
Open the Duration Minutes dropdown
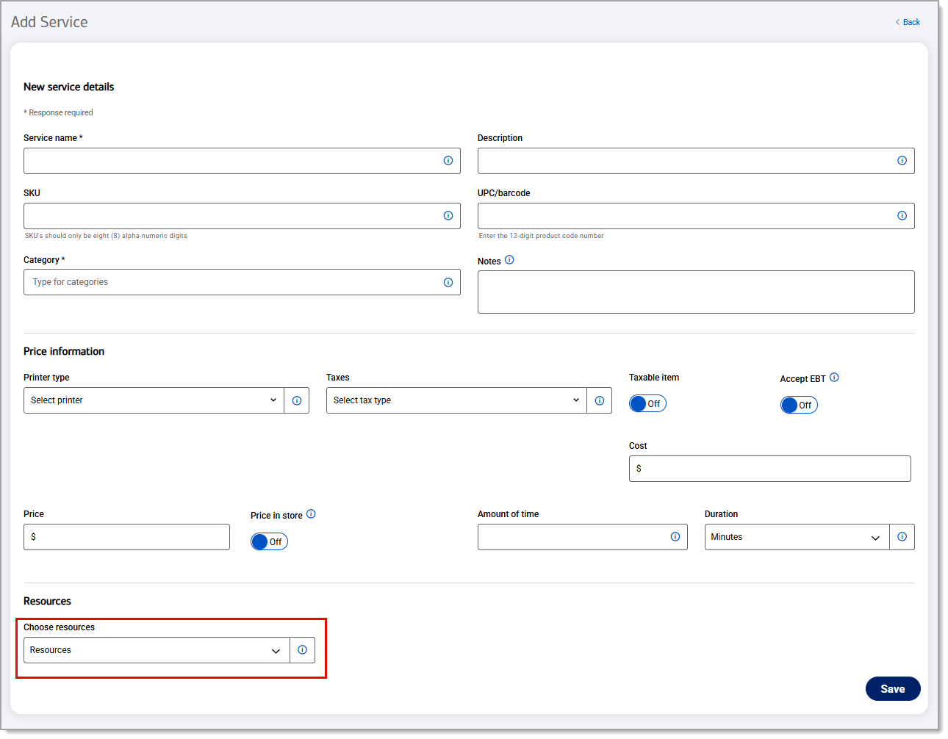(797, 537)
